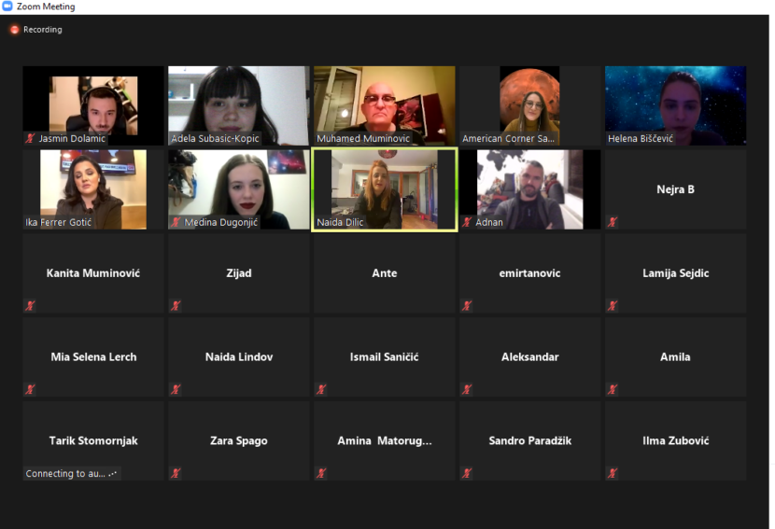Click muted mic icon in Ilma Zubović tile

point(613,473)
